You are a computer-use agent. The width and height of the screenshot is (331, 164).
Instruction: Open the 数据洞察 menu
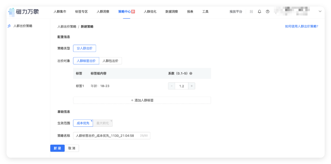171,12
